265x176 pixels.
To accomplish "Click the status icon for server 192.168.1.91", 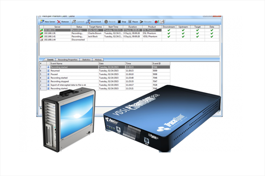I will 42,33.
